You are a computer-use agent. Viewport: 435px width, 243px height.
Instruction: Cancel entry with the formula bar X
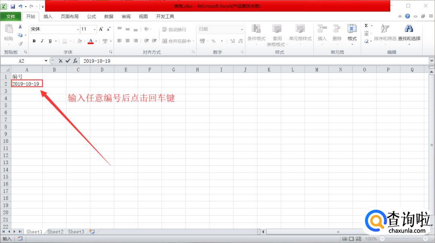pyautogui.click(x=60, y=61)
